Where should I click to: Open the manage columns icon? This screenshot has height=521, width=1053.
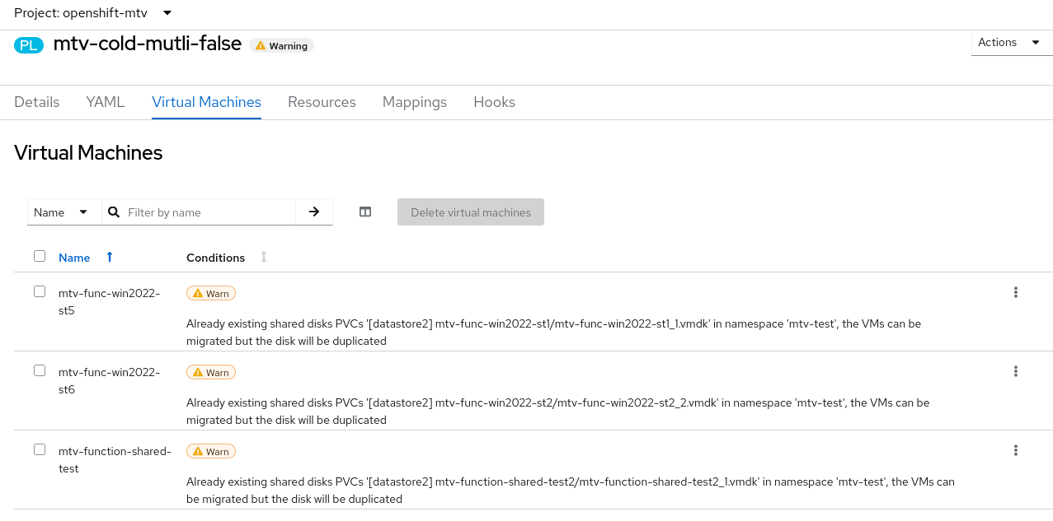365,212
